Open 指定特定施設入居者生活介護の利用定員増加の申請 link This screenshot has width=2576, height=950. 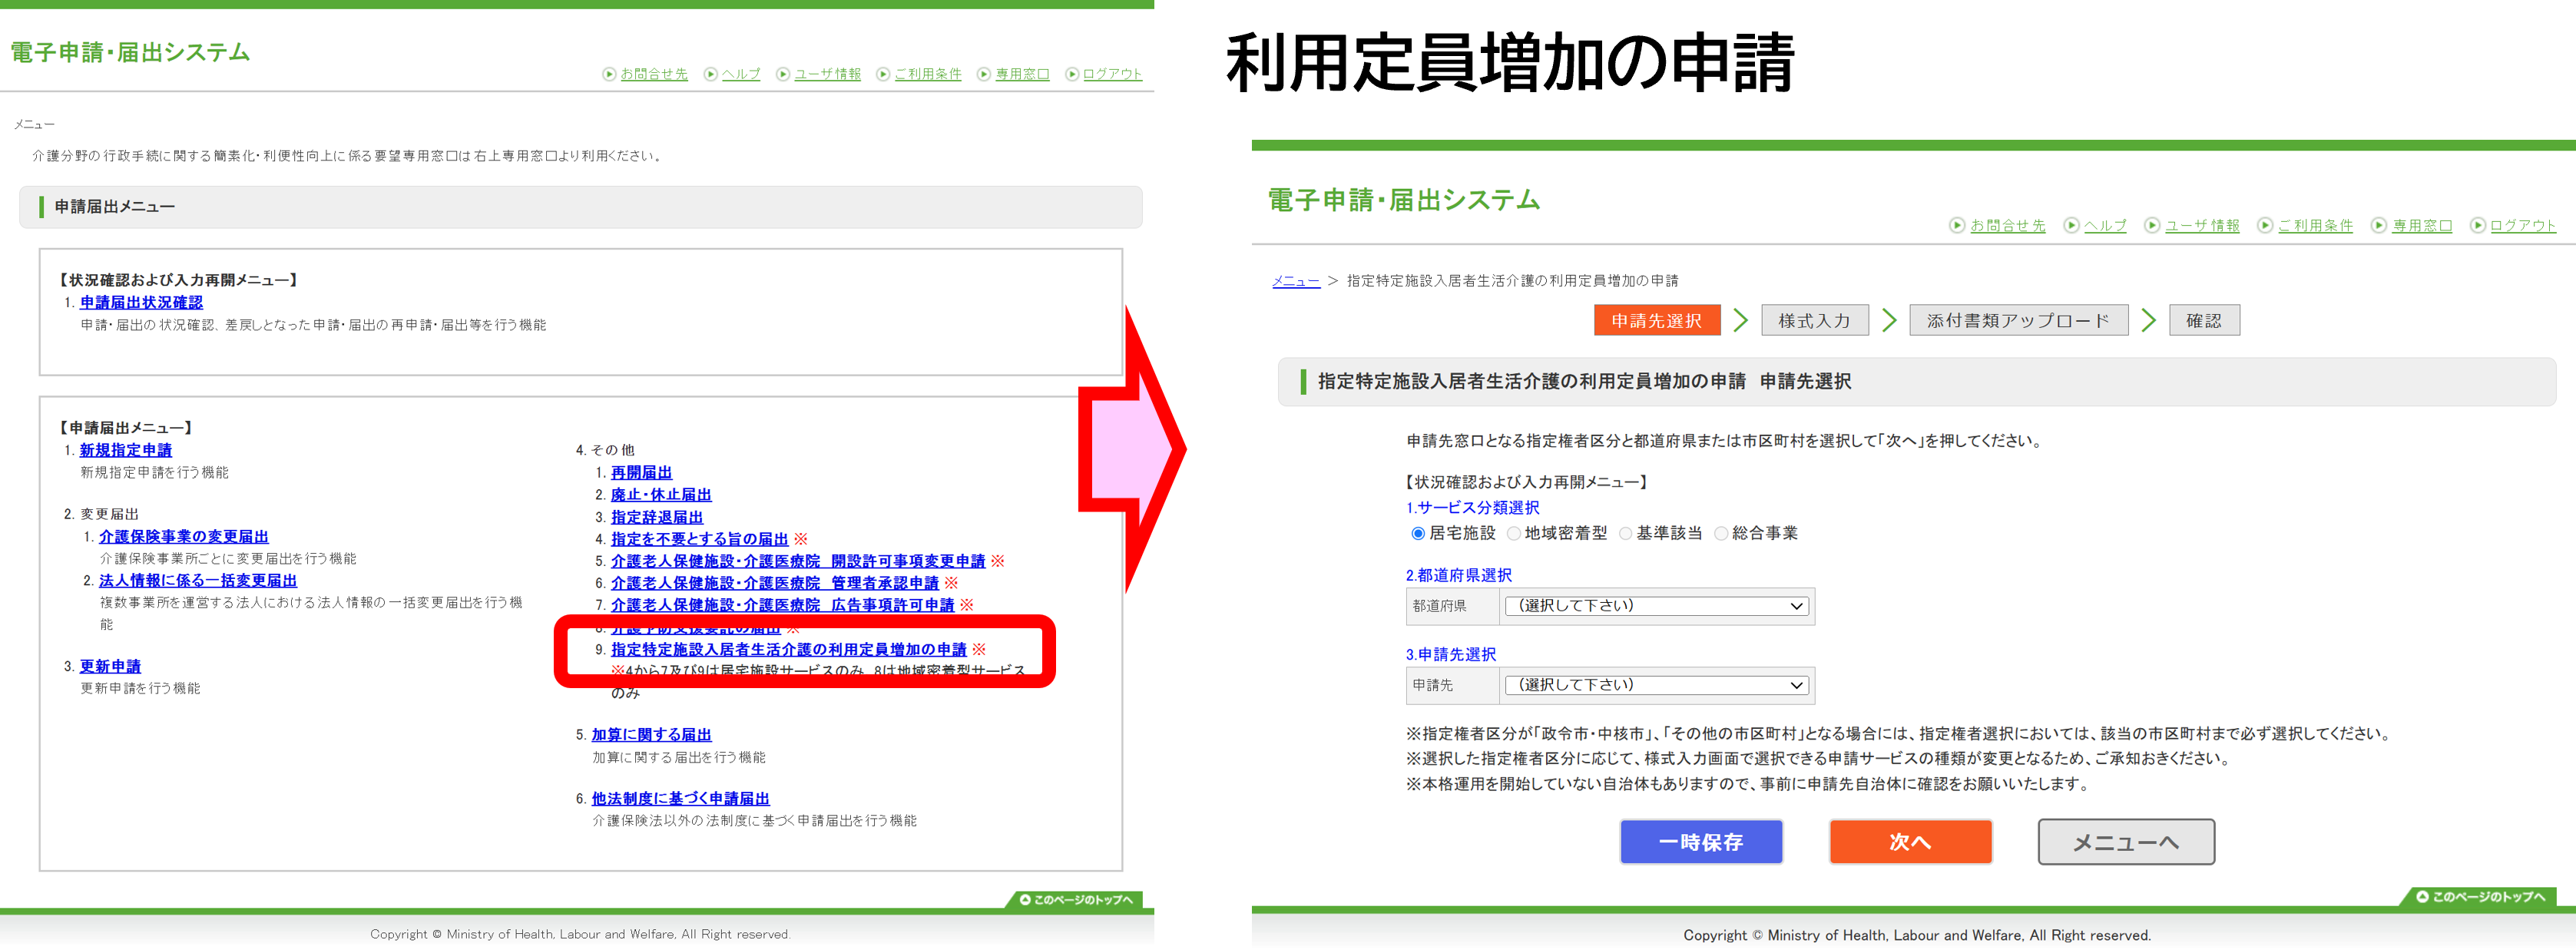pyautogui.click(x=789, y=650)
